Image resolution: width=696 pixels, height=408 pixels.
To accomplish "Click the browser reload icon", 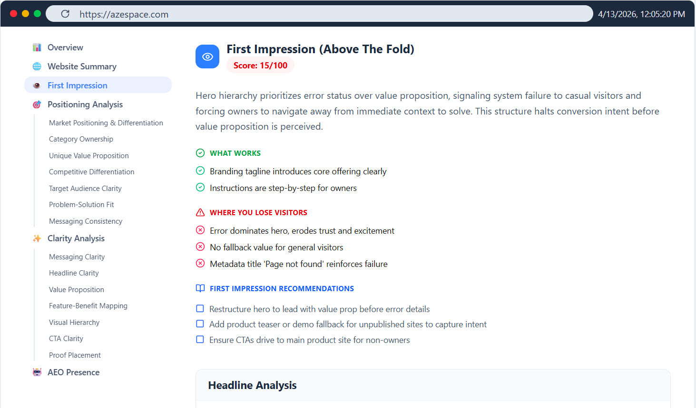I will tap(65, 14).
